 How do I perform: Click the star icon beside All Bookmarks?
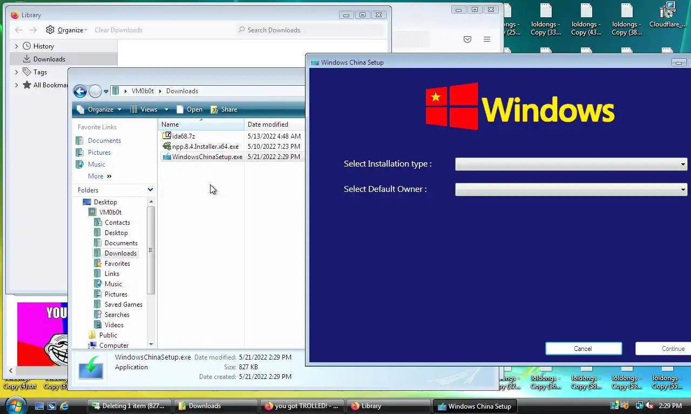26,85
